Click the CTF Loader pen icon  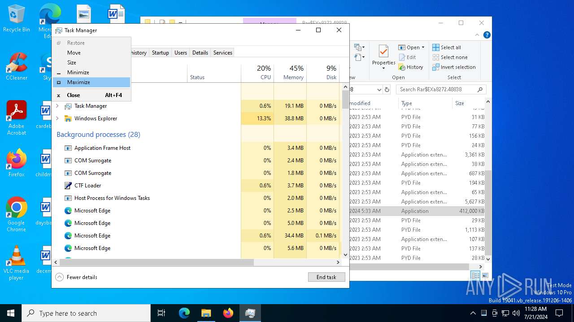[68, 186]
